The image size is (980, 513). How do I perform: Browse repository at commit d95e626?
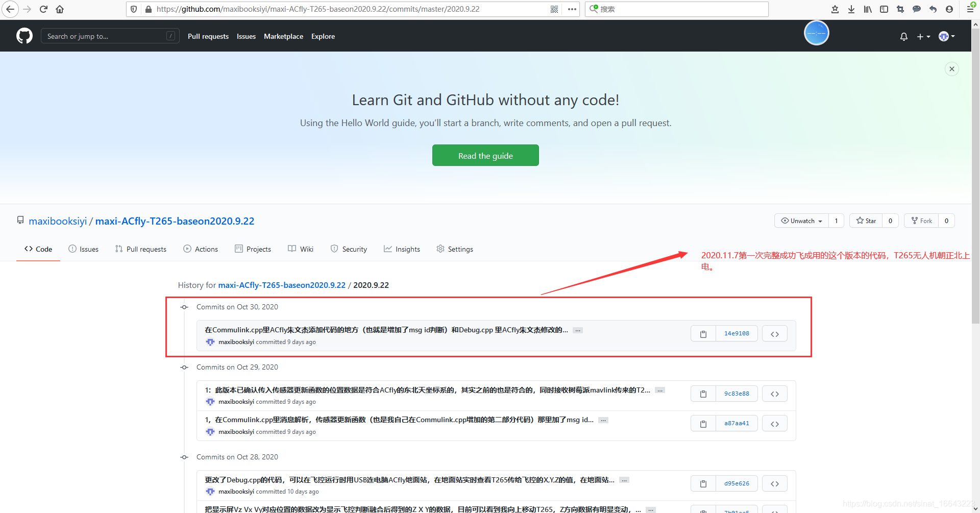point(775,484)
